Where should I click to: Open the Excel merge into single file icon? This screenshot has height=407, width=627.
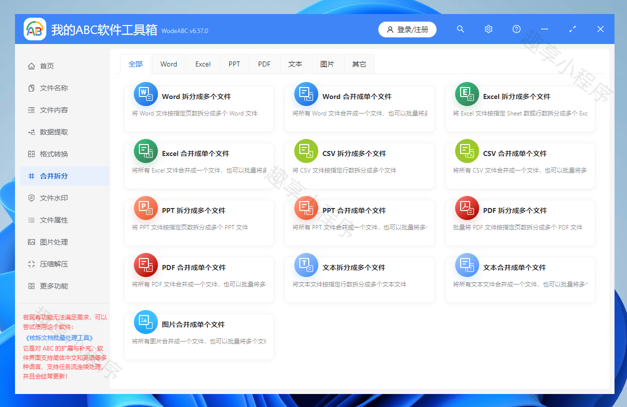coord(145,151)
